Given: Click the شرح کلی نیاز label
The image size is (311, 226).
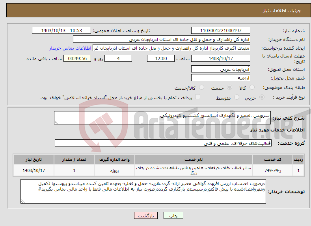Looking at the screenshot, I should 289,118.
